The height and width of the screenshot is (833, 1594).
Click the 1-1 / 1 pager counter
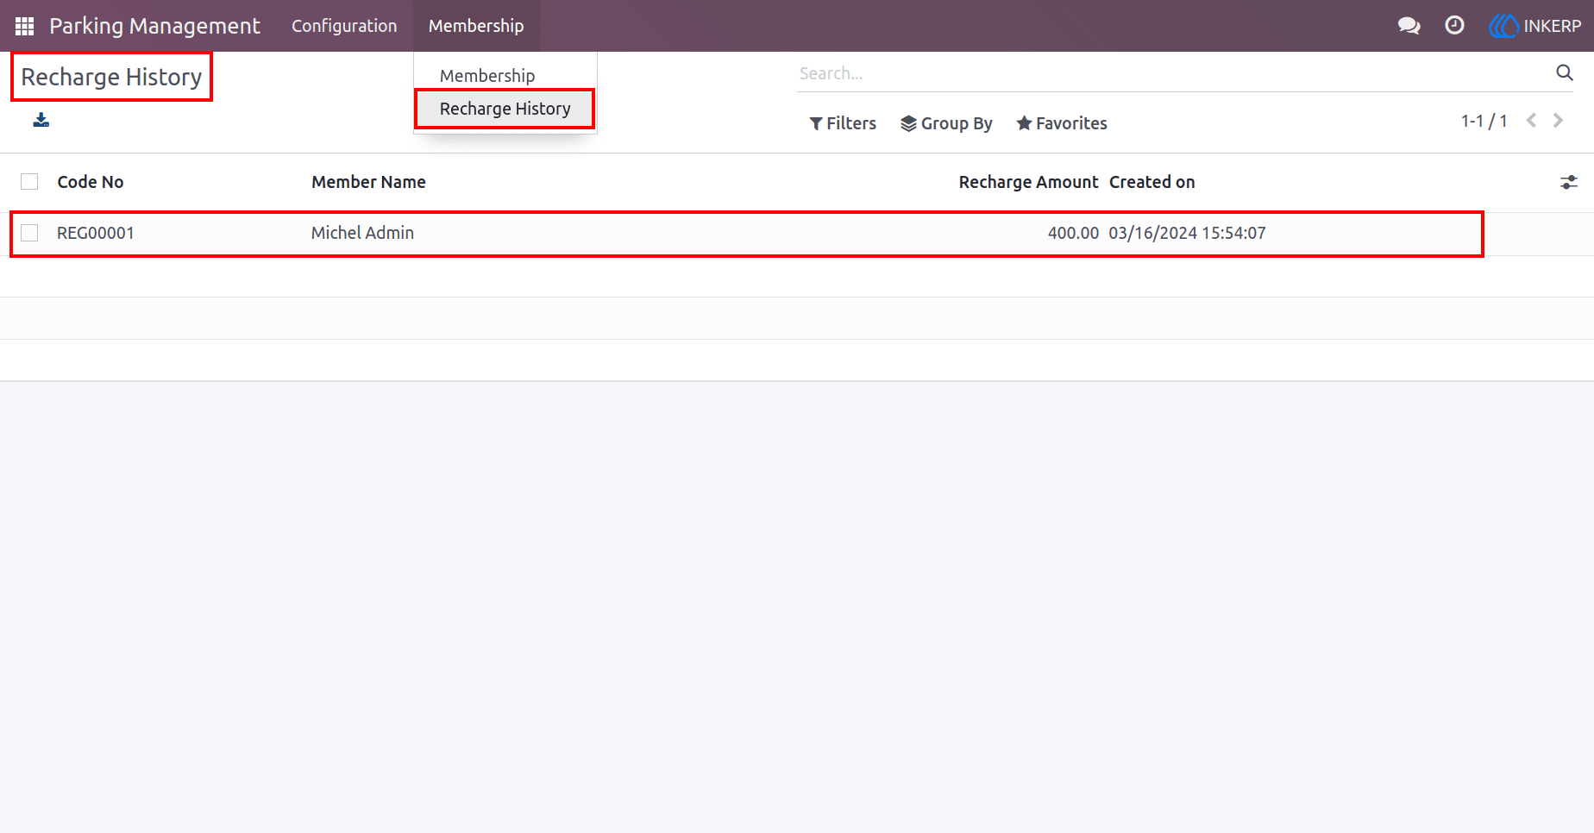(x=1484, y=121)
